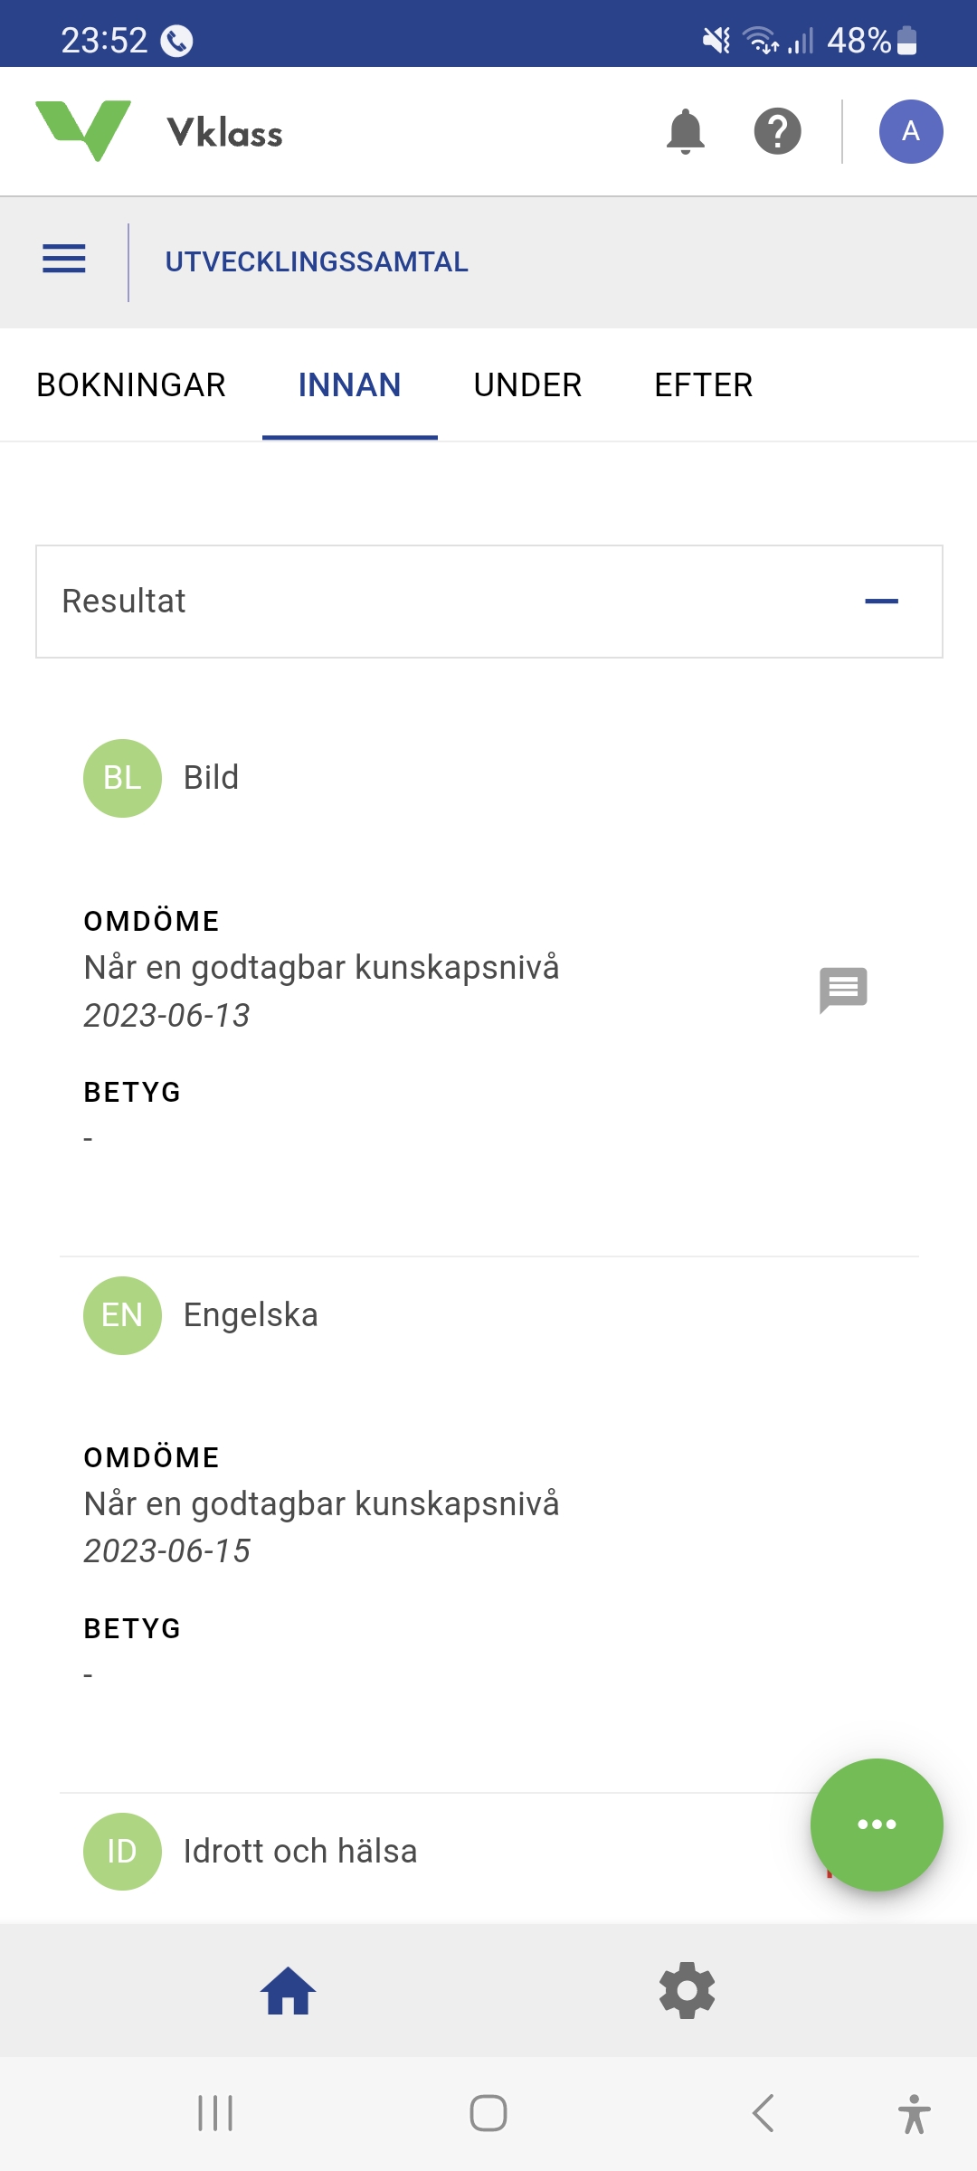The width and height of the screenshot is (977, 2171).
Task: Open the hamburger navigation menu
Action: coord(64,260)
